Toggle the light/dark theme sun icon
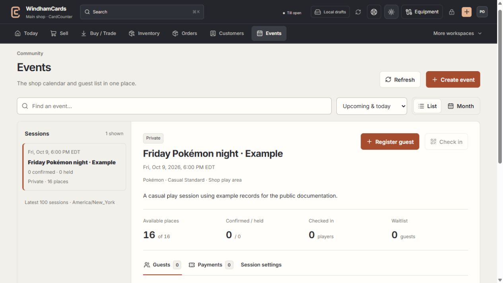 391,12
